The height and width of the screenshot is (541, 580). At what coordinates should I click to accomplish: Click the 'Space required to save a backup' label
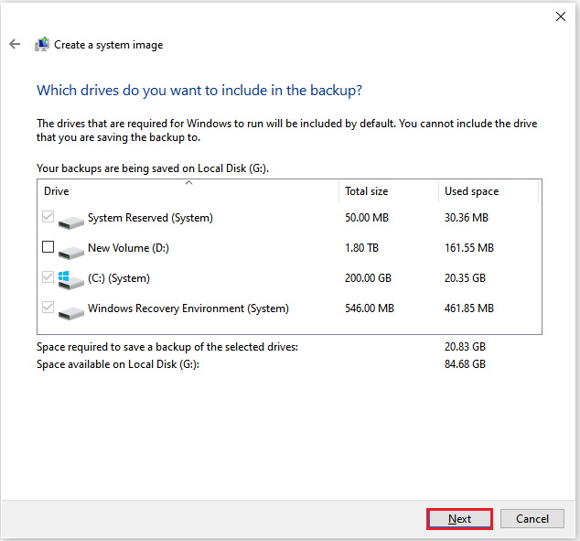pyautogui.click(x=167, y=347)
